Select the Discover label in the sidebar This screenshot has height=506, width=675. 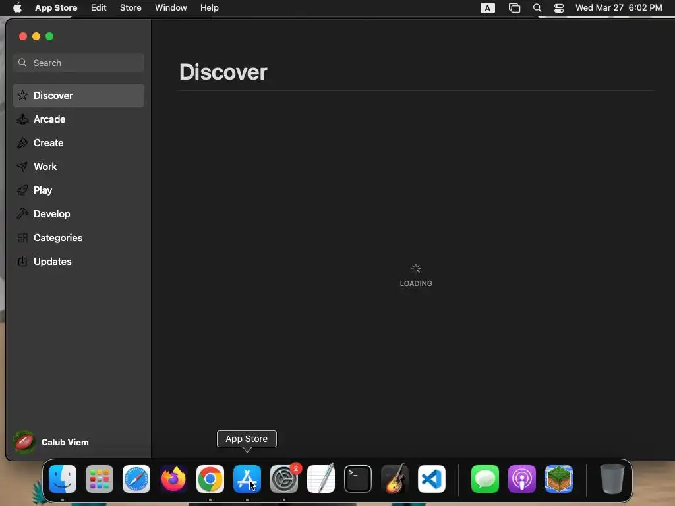53,95
